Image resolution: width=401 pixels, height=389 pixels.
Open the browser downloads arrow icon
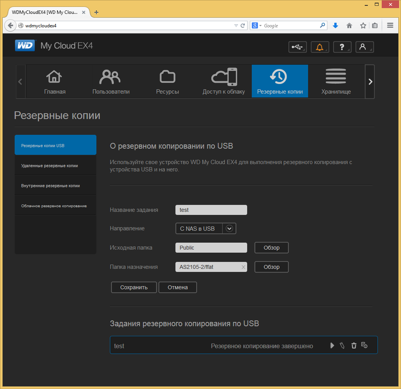335,25
